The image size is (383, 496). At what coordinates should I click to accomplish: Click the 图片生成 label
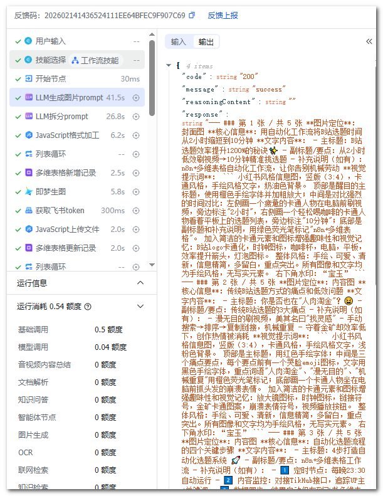[x=33, y=435]
